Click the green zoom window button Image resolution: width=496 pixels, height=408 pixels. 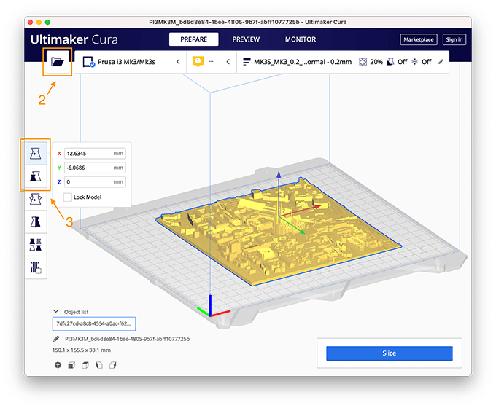click(x=47, y=22)
